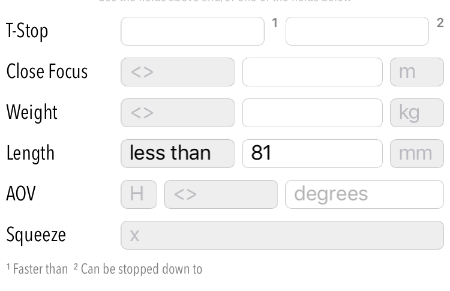The height and width of the screenshot is (291, 450).
Task: Click the second T-Stop 'stopped down to' field
Action: click(x=357, y=31)
